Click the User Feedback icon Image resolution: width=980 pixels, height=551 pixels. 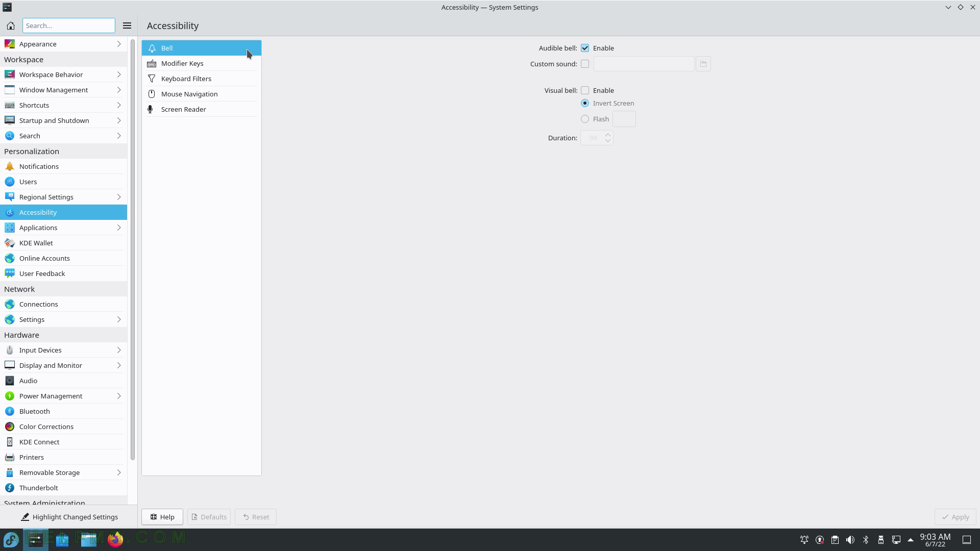point(10,273)
